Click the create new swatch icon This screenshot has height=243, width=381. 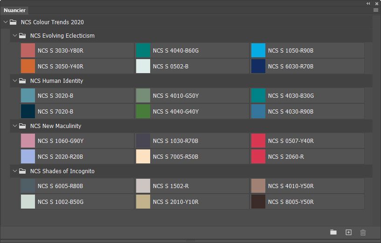tap(348, 232)
